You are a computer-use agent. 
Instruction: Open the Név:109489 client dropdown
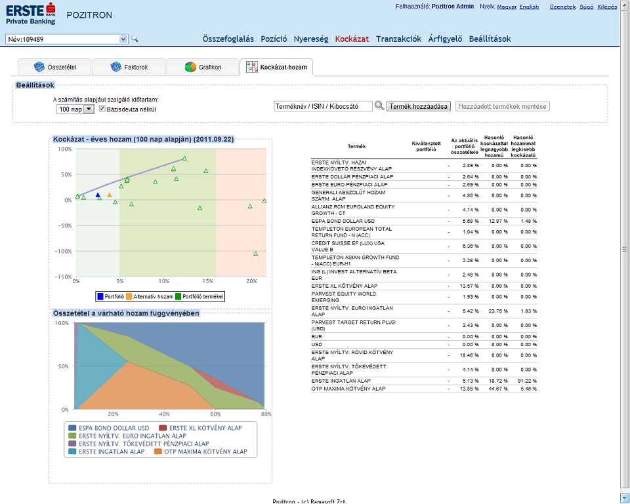coord(123,39)
